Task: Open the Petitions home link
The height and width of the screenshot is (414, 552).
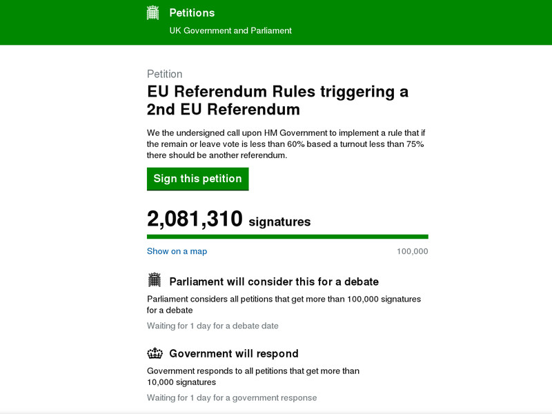Action: pos(192,13)
